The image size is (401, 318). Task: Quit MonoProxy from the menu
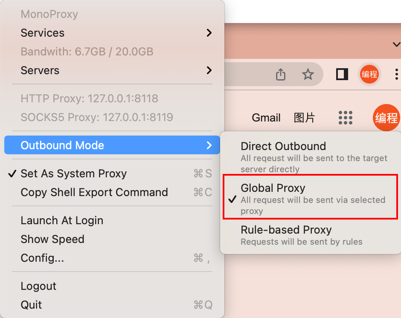(31, 305)
